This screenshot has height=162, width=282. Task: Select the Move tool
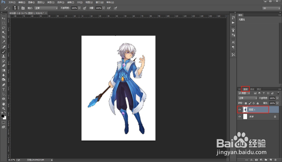3,18
